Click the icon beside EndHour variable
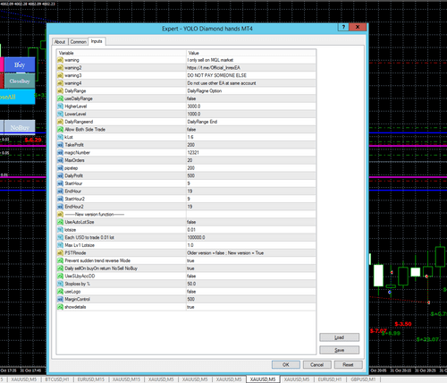This screenshot has width=447, height=383. click(x=61, y=191)
